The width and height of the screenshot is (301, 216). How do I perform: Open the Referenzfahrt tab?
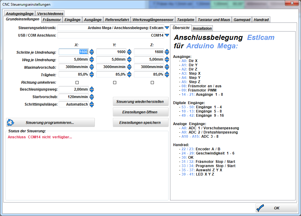(117, 20)
